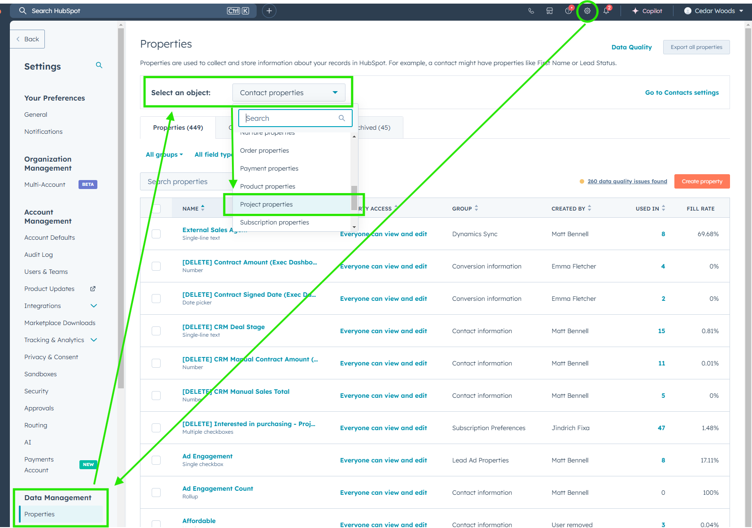Viewport: 752px width, 528px height.
Task: Click the dropdown list scroll-up arrow
Action: 354,136
